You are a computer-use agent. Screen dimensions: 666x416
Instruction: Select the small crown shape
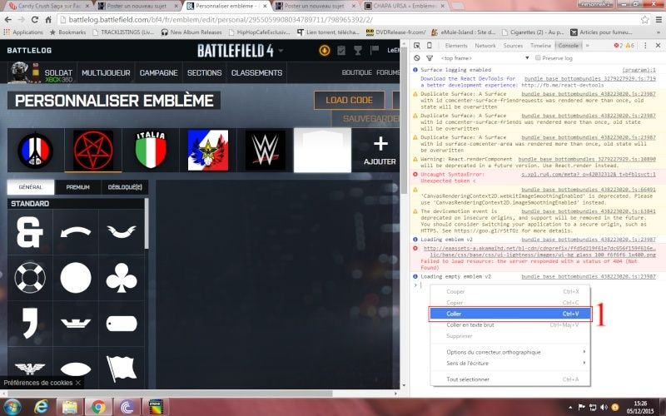point(76,324)
